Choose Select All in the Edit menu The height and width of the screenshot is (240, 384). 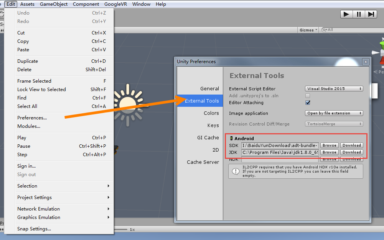(x=65, y=106)
